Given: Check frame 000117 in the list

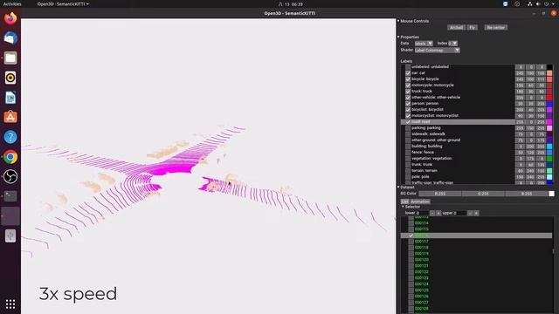Looking at the screenshot, I should (x=411, y=242).
